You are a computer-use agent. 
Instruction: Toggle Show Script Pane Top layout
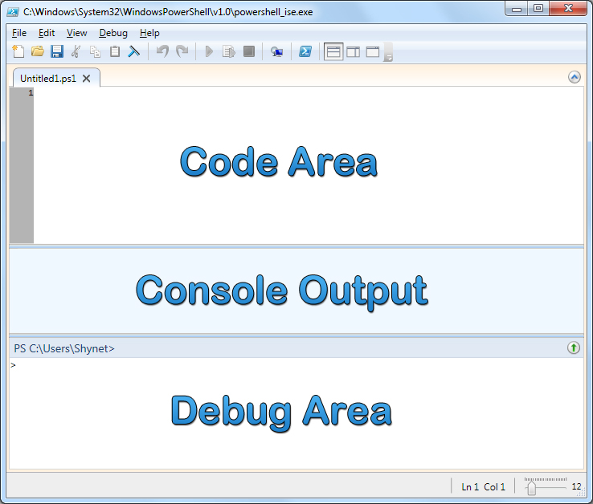[x=333, y=52]
